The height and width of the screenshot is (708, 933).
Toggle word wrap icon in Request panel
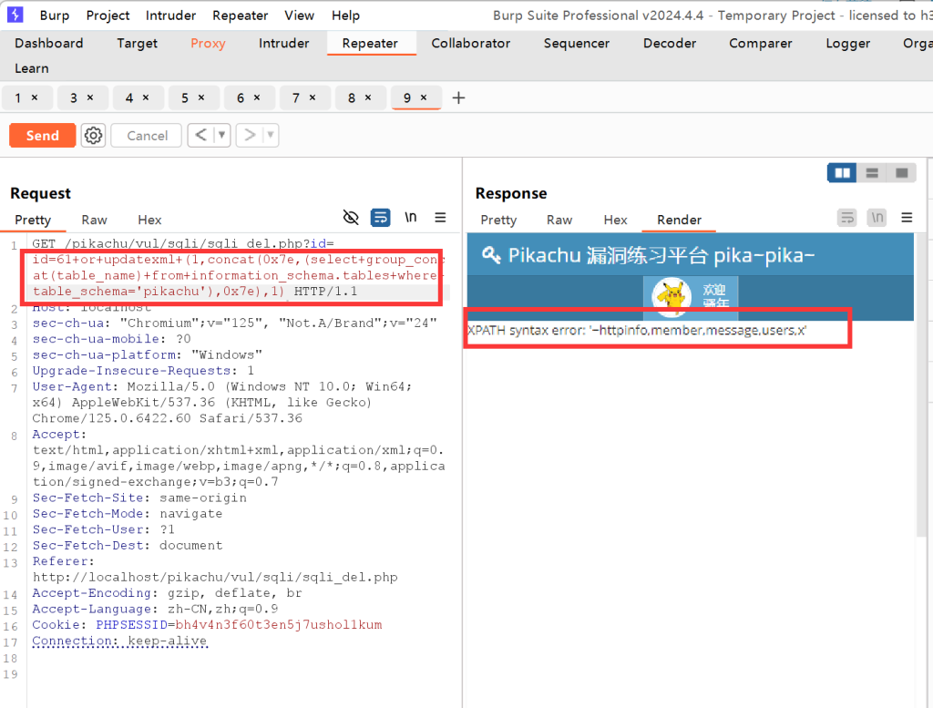[x=380, y=218]
